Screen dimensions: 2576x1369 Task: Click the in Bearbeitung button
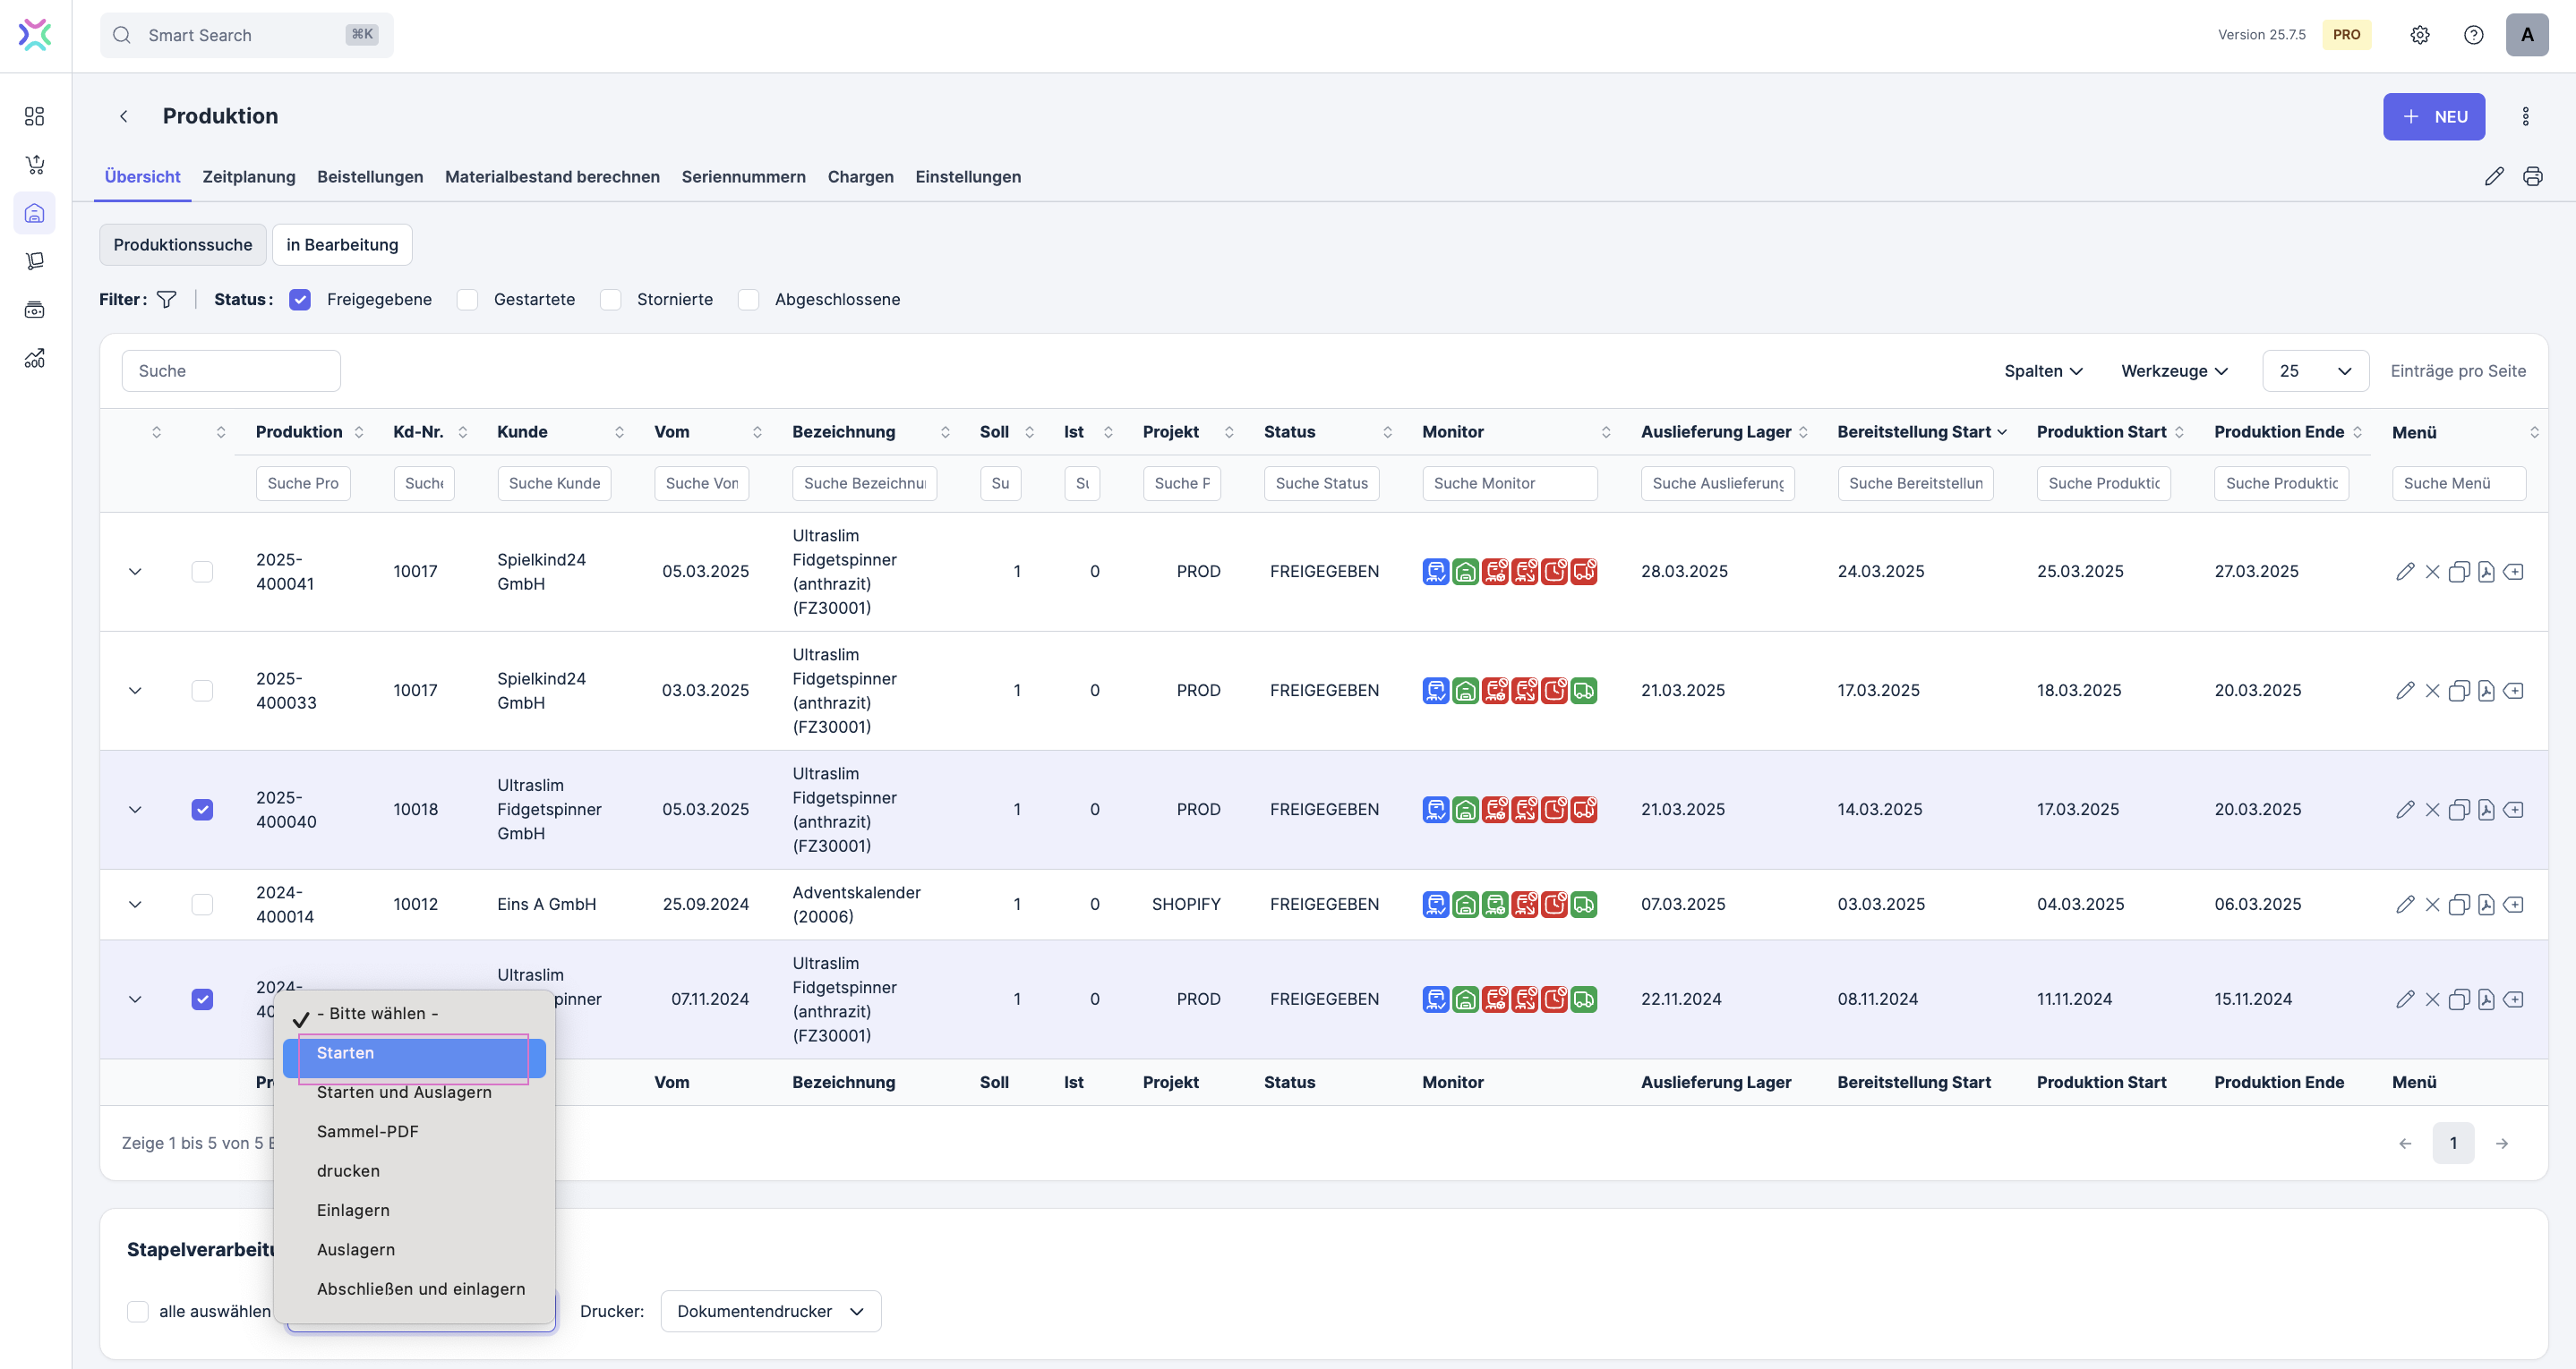(x=342, y=245)
